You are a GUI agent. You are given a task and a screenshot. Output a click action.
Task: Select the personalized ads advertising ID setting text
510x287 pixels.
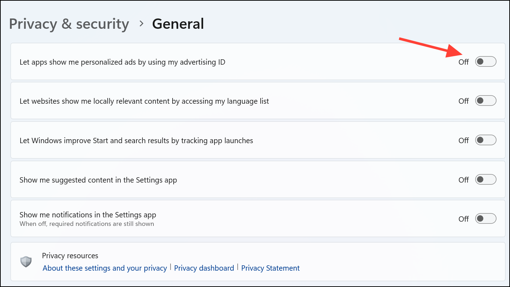(x=123, y=62)
